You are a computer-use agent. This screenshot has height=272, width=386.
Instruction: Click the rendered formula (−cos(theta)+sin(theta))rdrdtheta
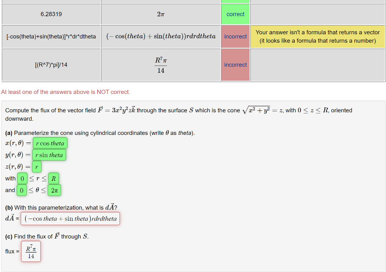161,36
